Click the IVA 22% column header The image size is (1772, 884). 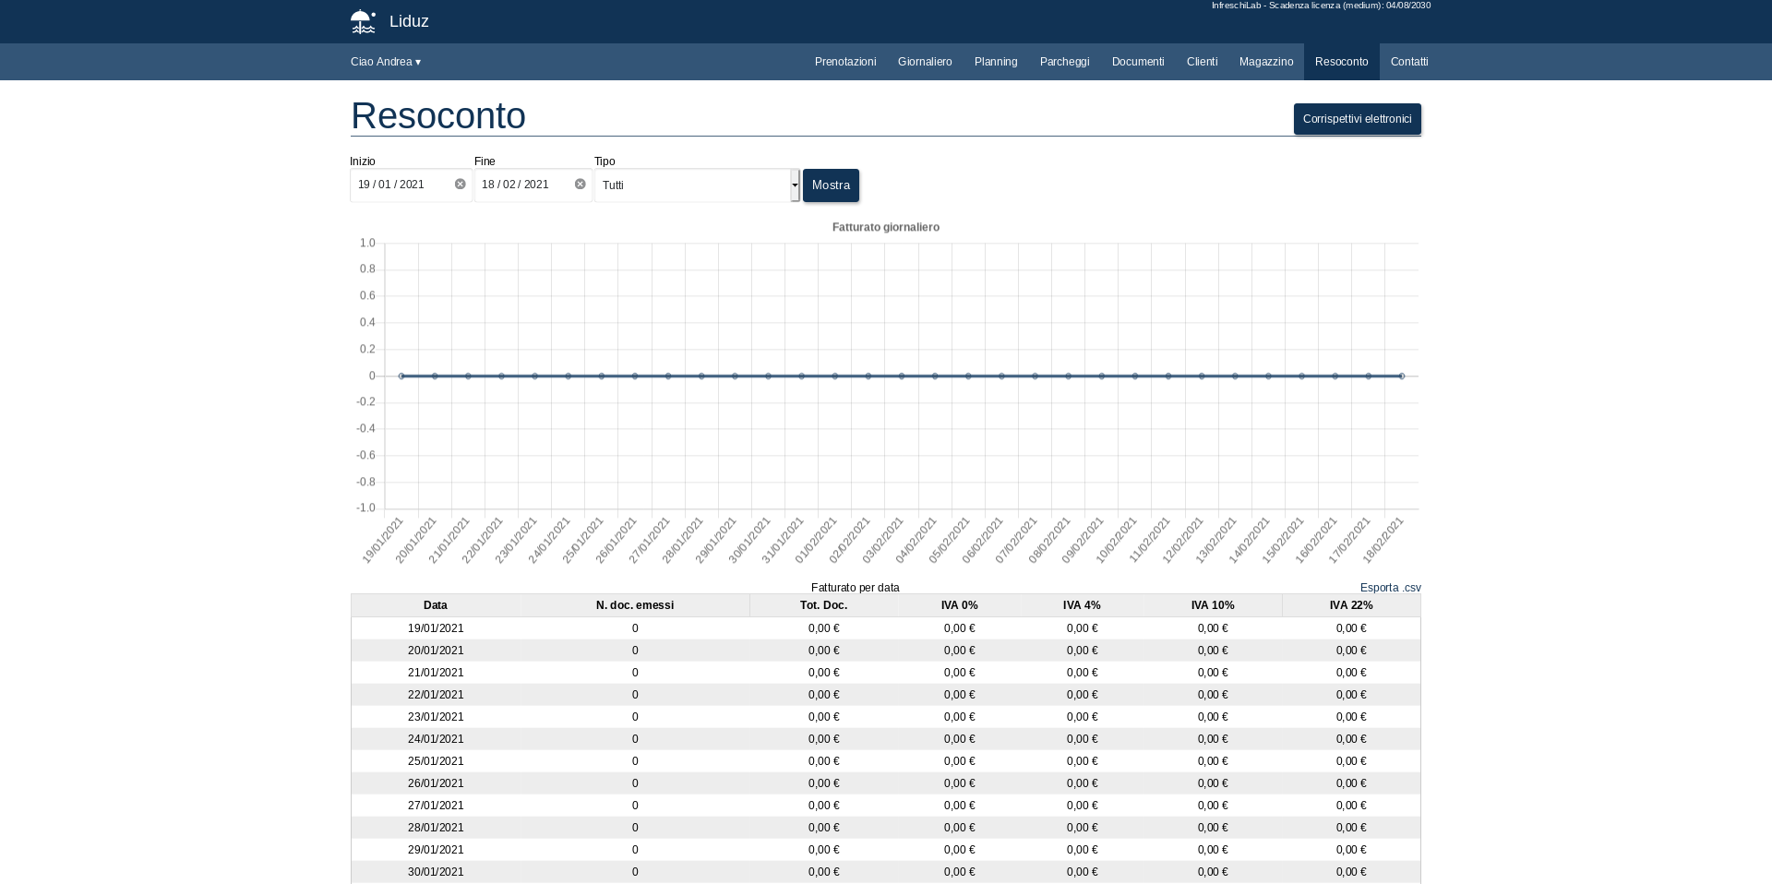coord(1351,605)
